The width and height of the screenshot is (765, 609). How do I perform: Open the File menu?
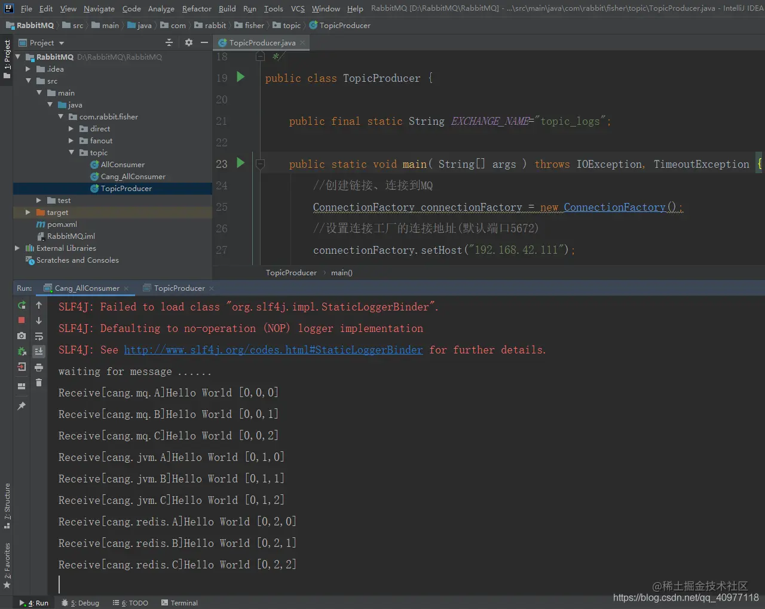(x=26, y=8)
